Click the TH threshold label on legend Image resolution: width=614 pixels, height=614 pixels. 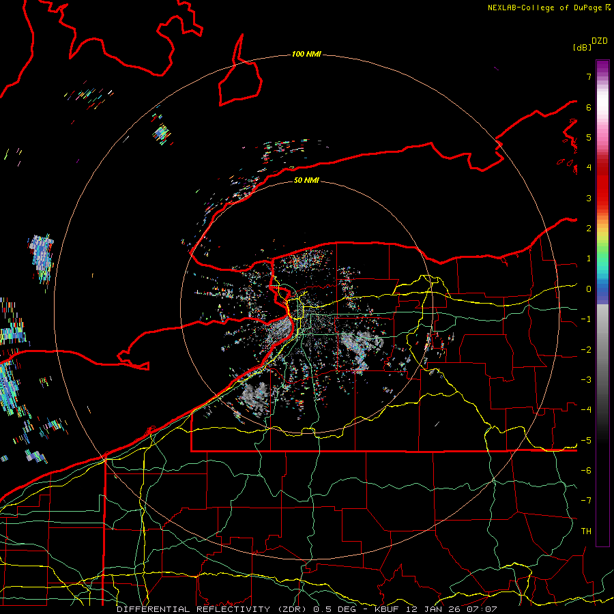(586, 531)
